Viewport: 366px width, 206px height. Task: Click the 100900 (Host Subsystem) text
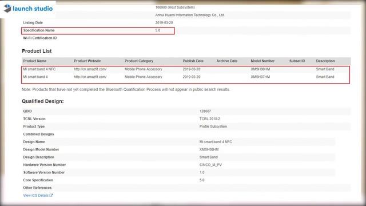point(175,7)
